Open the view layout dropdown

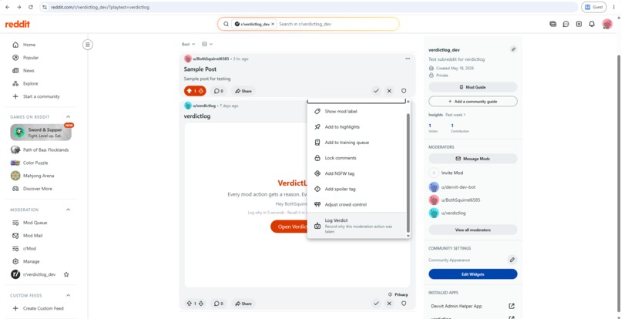pos(207,45)
